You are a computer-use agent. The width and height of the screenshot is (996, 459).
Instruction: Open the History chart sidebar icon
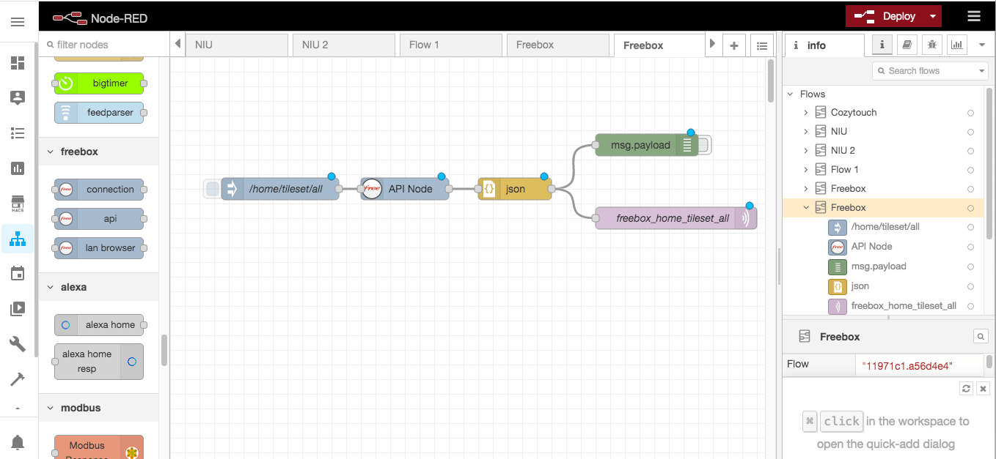[x=18, y=168]
